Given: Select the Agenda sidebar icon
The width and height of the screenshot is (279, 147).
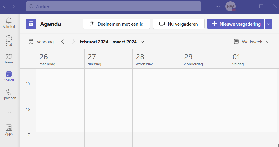Looking at the screenshot, I should tap(9, 76).
